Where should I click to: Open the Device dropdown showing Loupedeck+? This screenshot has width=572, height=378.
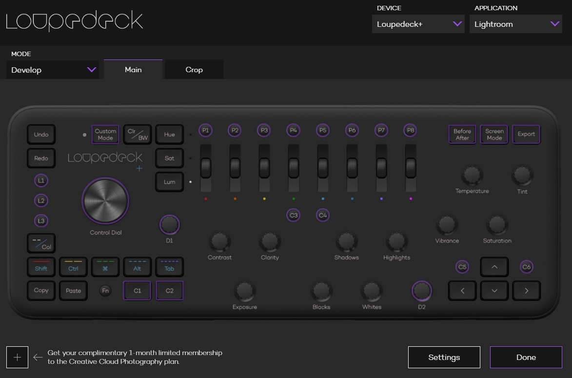(x=418, y=24)
